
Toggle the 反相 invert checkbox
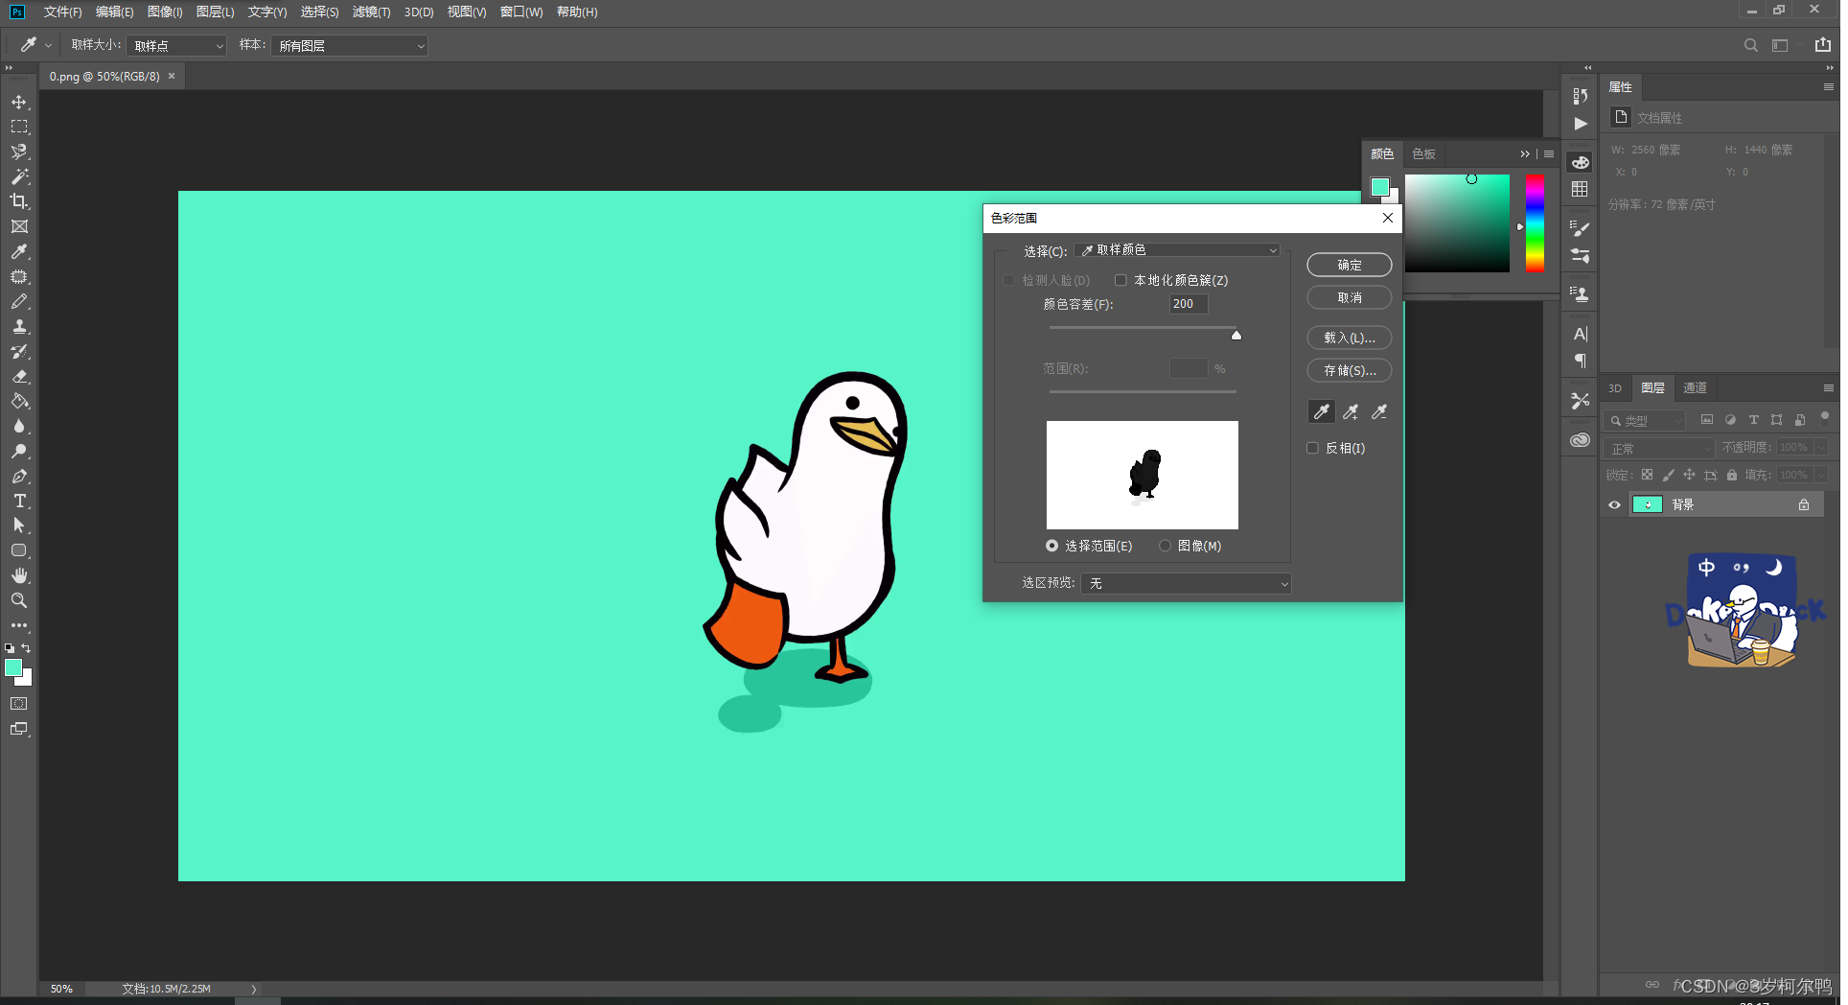click(1313, 448)
